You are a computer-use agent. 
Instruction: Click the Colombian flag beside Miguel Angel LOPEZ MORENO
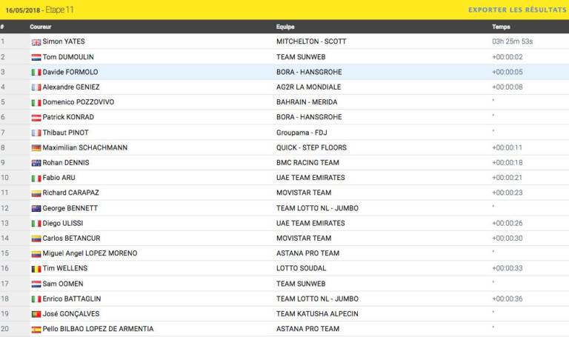click(x=36, y=254)
